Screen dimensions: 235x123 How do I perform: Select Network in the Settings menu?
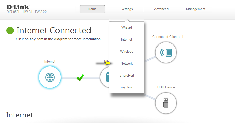coord(127,63)
